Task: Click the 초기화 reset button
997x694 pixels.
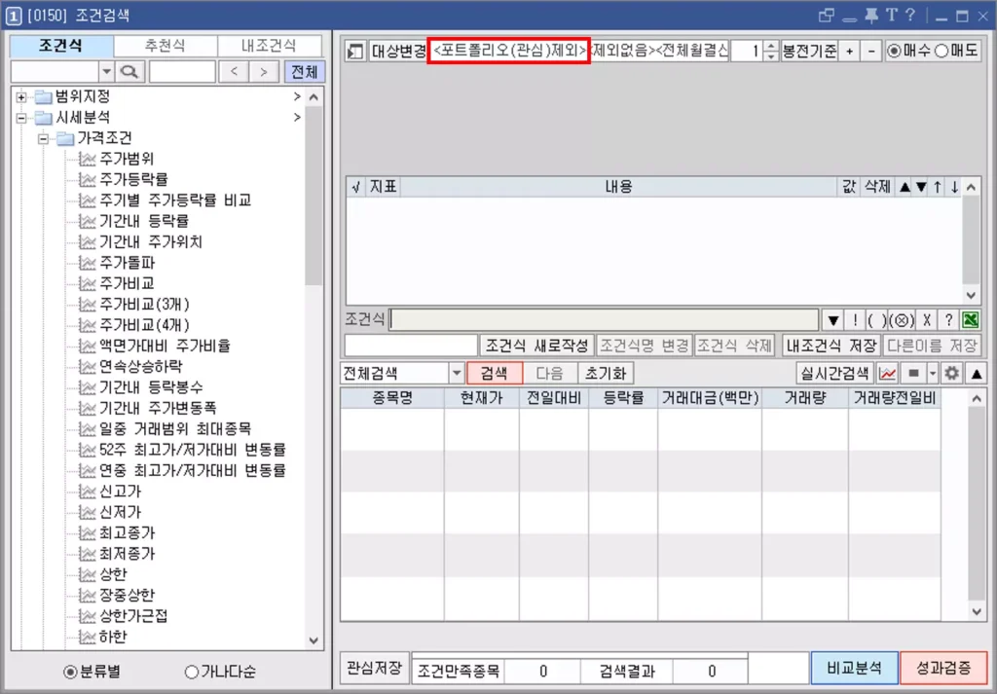Action: click(x=606, y=373)
